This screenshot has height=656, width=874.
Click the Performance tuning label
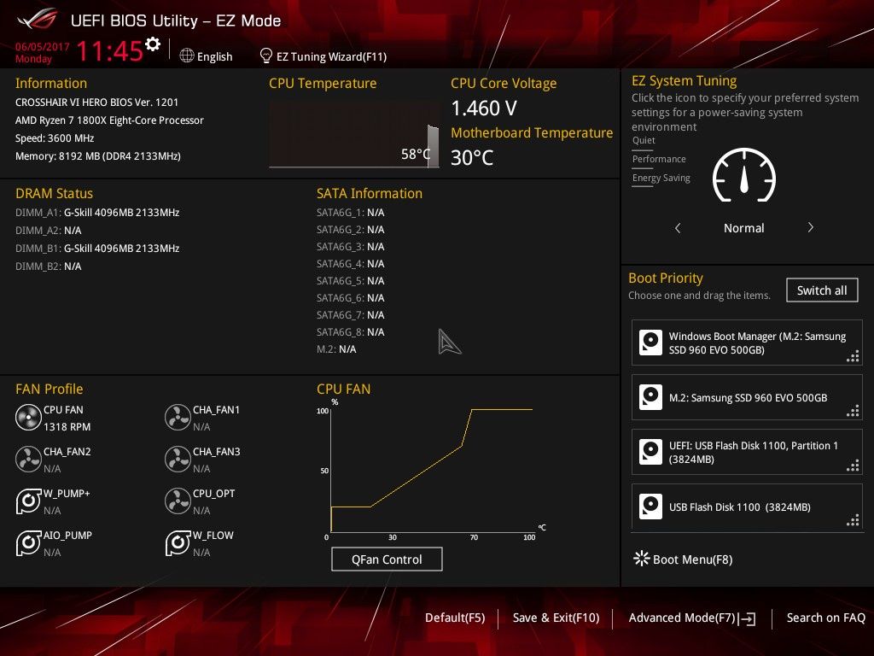pos(659,159)
